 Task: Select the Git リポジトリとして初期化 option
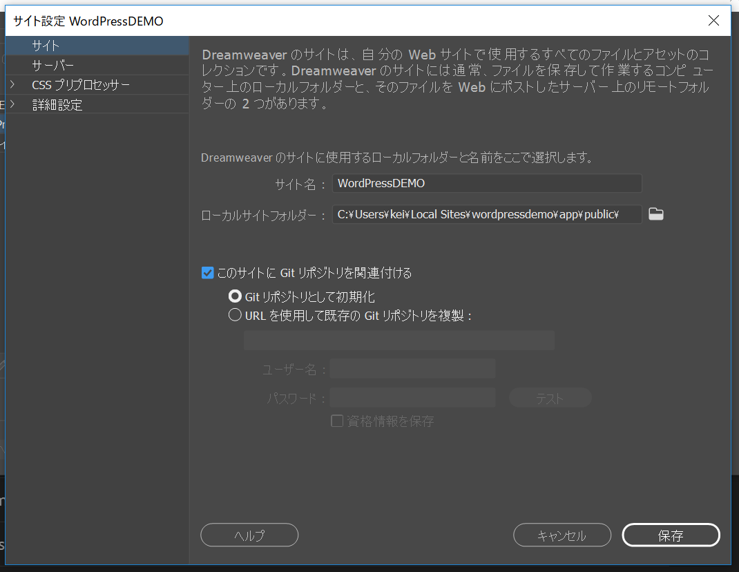click(236, 296)
